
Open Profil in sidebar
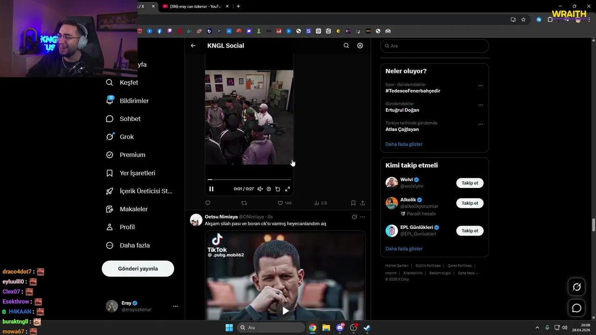point(121,227)
